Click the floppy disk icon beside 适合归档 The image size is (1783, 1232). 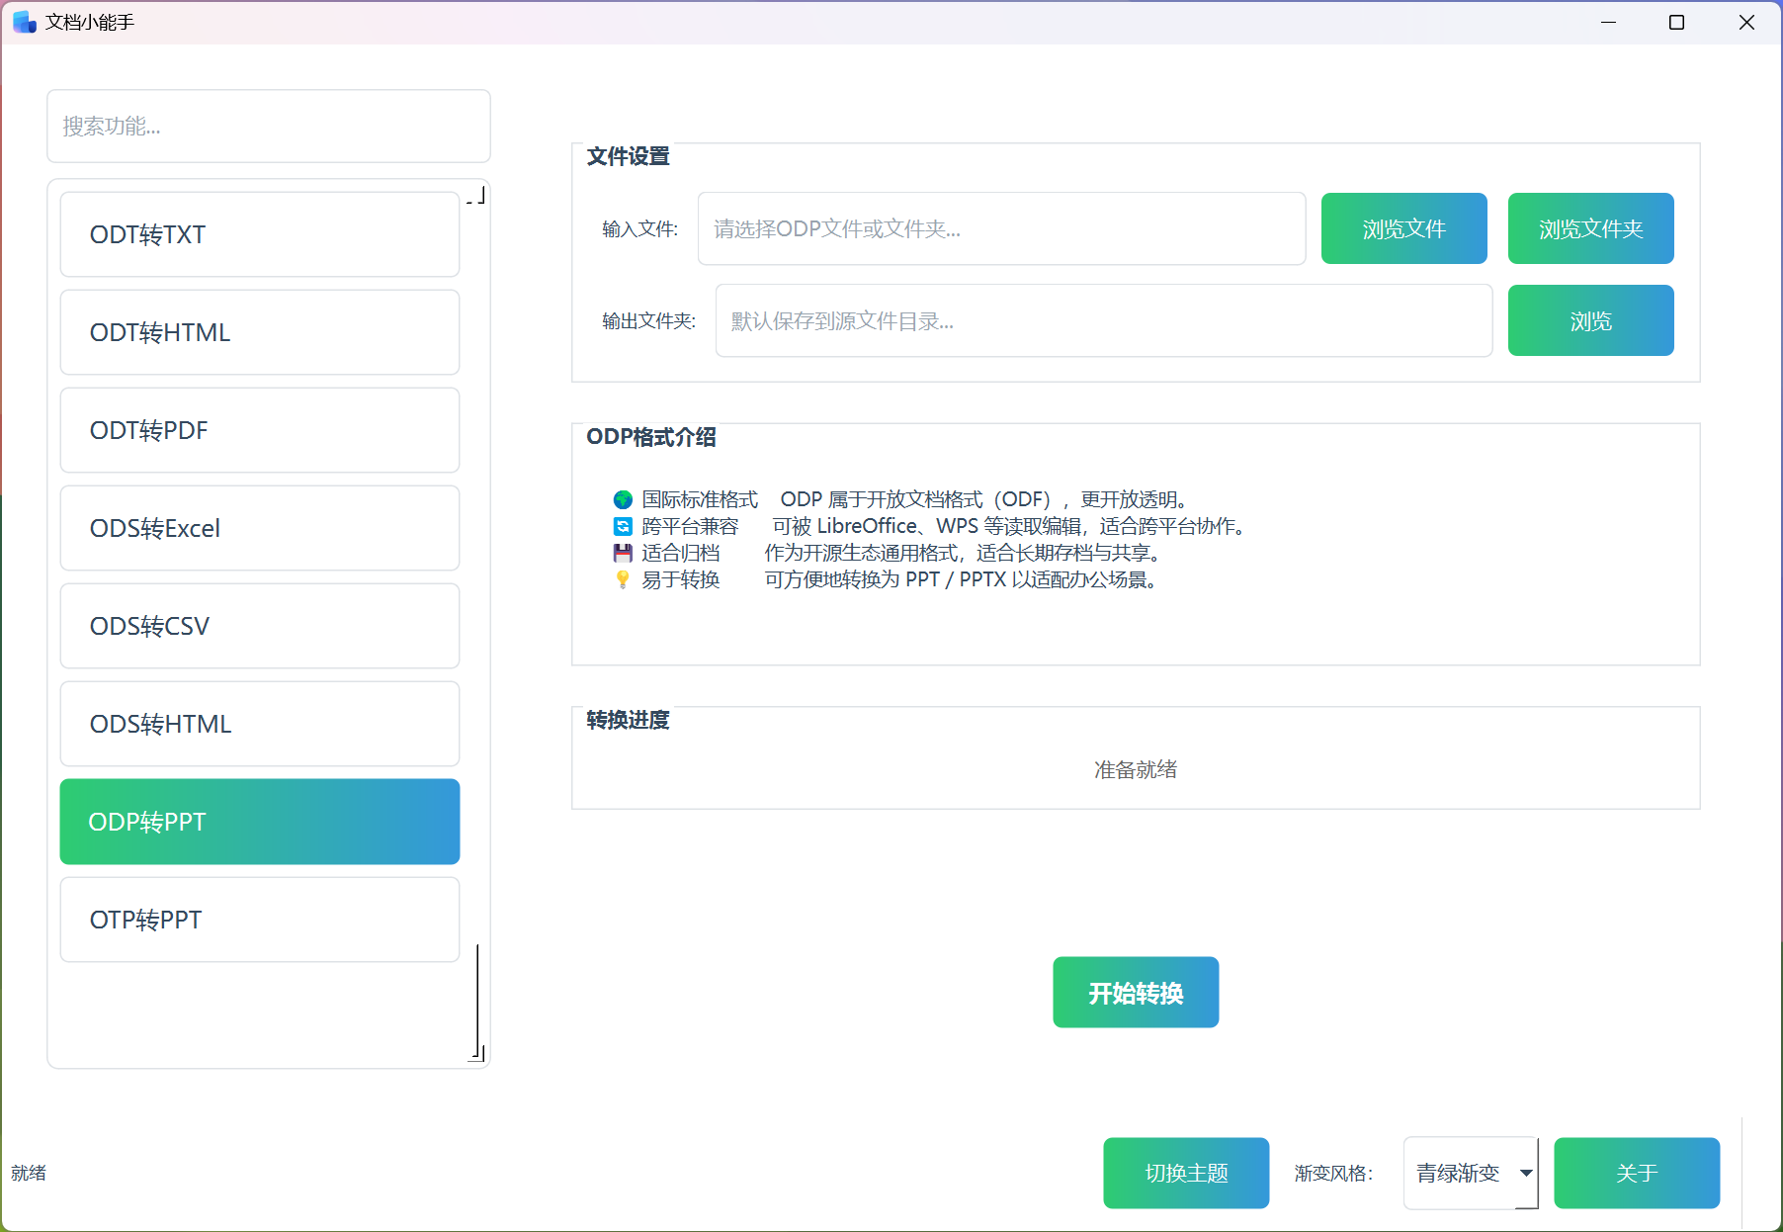623,553
